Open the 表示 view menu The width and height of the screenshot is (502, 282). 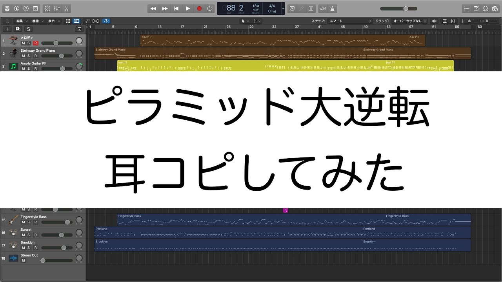click(x=54, y=21)
